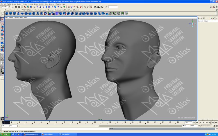Toggle snap to grids icon
The width and height of the screenshot is (218, 136).
69,7
